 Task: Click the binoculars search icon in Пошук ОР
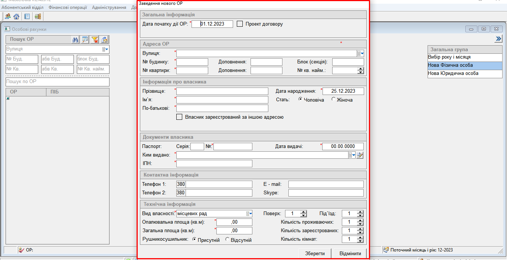coord(75,40)
